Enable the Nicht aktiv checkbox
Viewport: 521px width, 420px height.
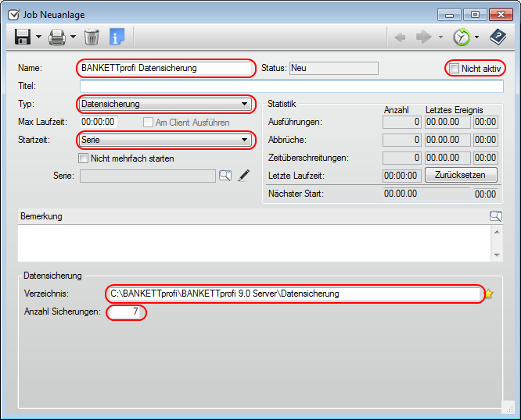coord(454,69)
